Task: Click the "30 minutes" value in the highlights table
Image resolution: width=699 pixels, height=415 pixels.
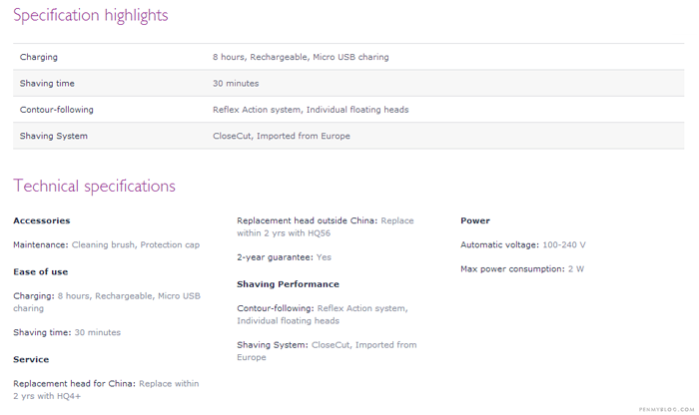Action: coord(236,84)
